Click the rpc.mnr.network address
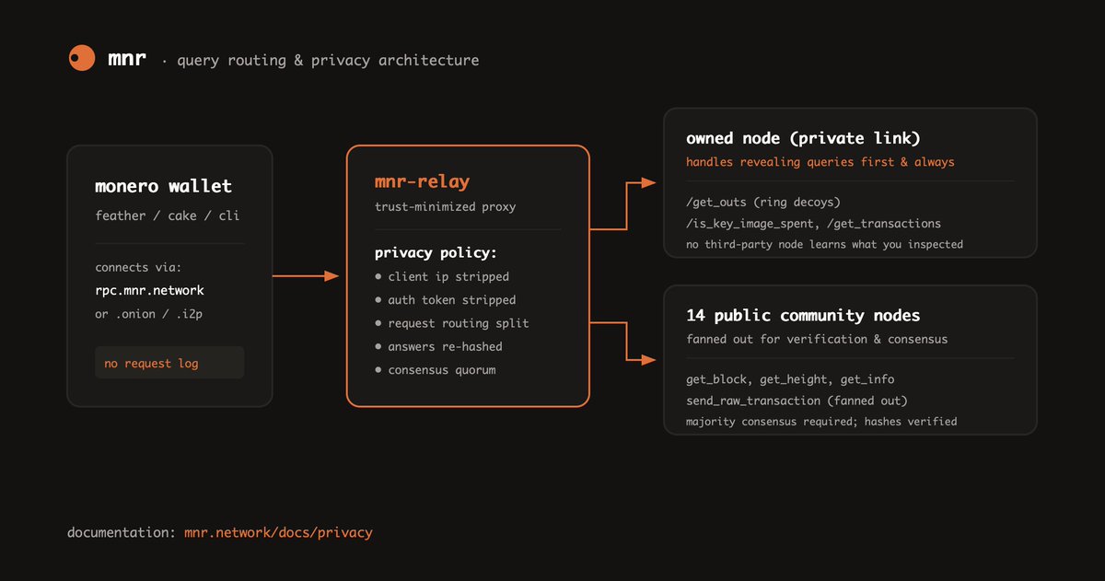 (x=150, y=291)
